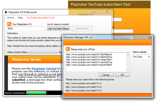This screenshot has width=157, height=102.
Task: Close the Playinator 5.0 Professional window
Action: [107, 11]
